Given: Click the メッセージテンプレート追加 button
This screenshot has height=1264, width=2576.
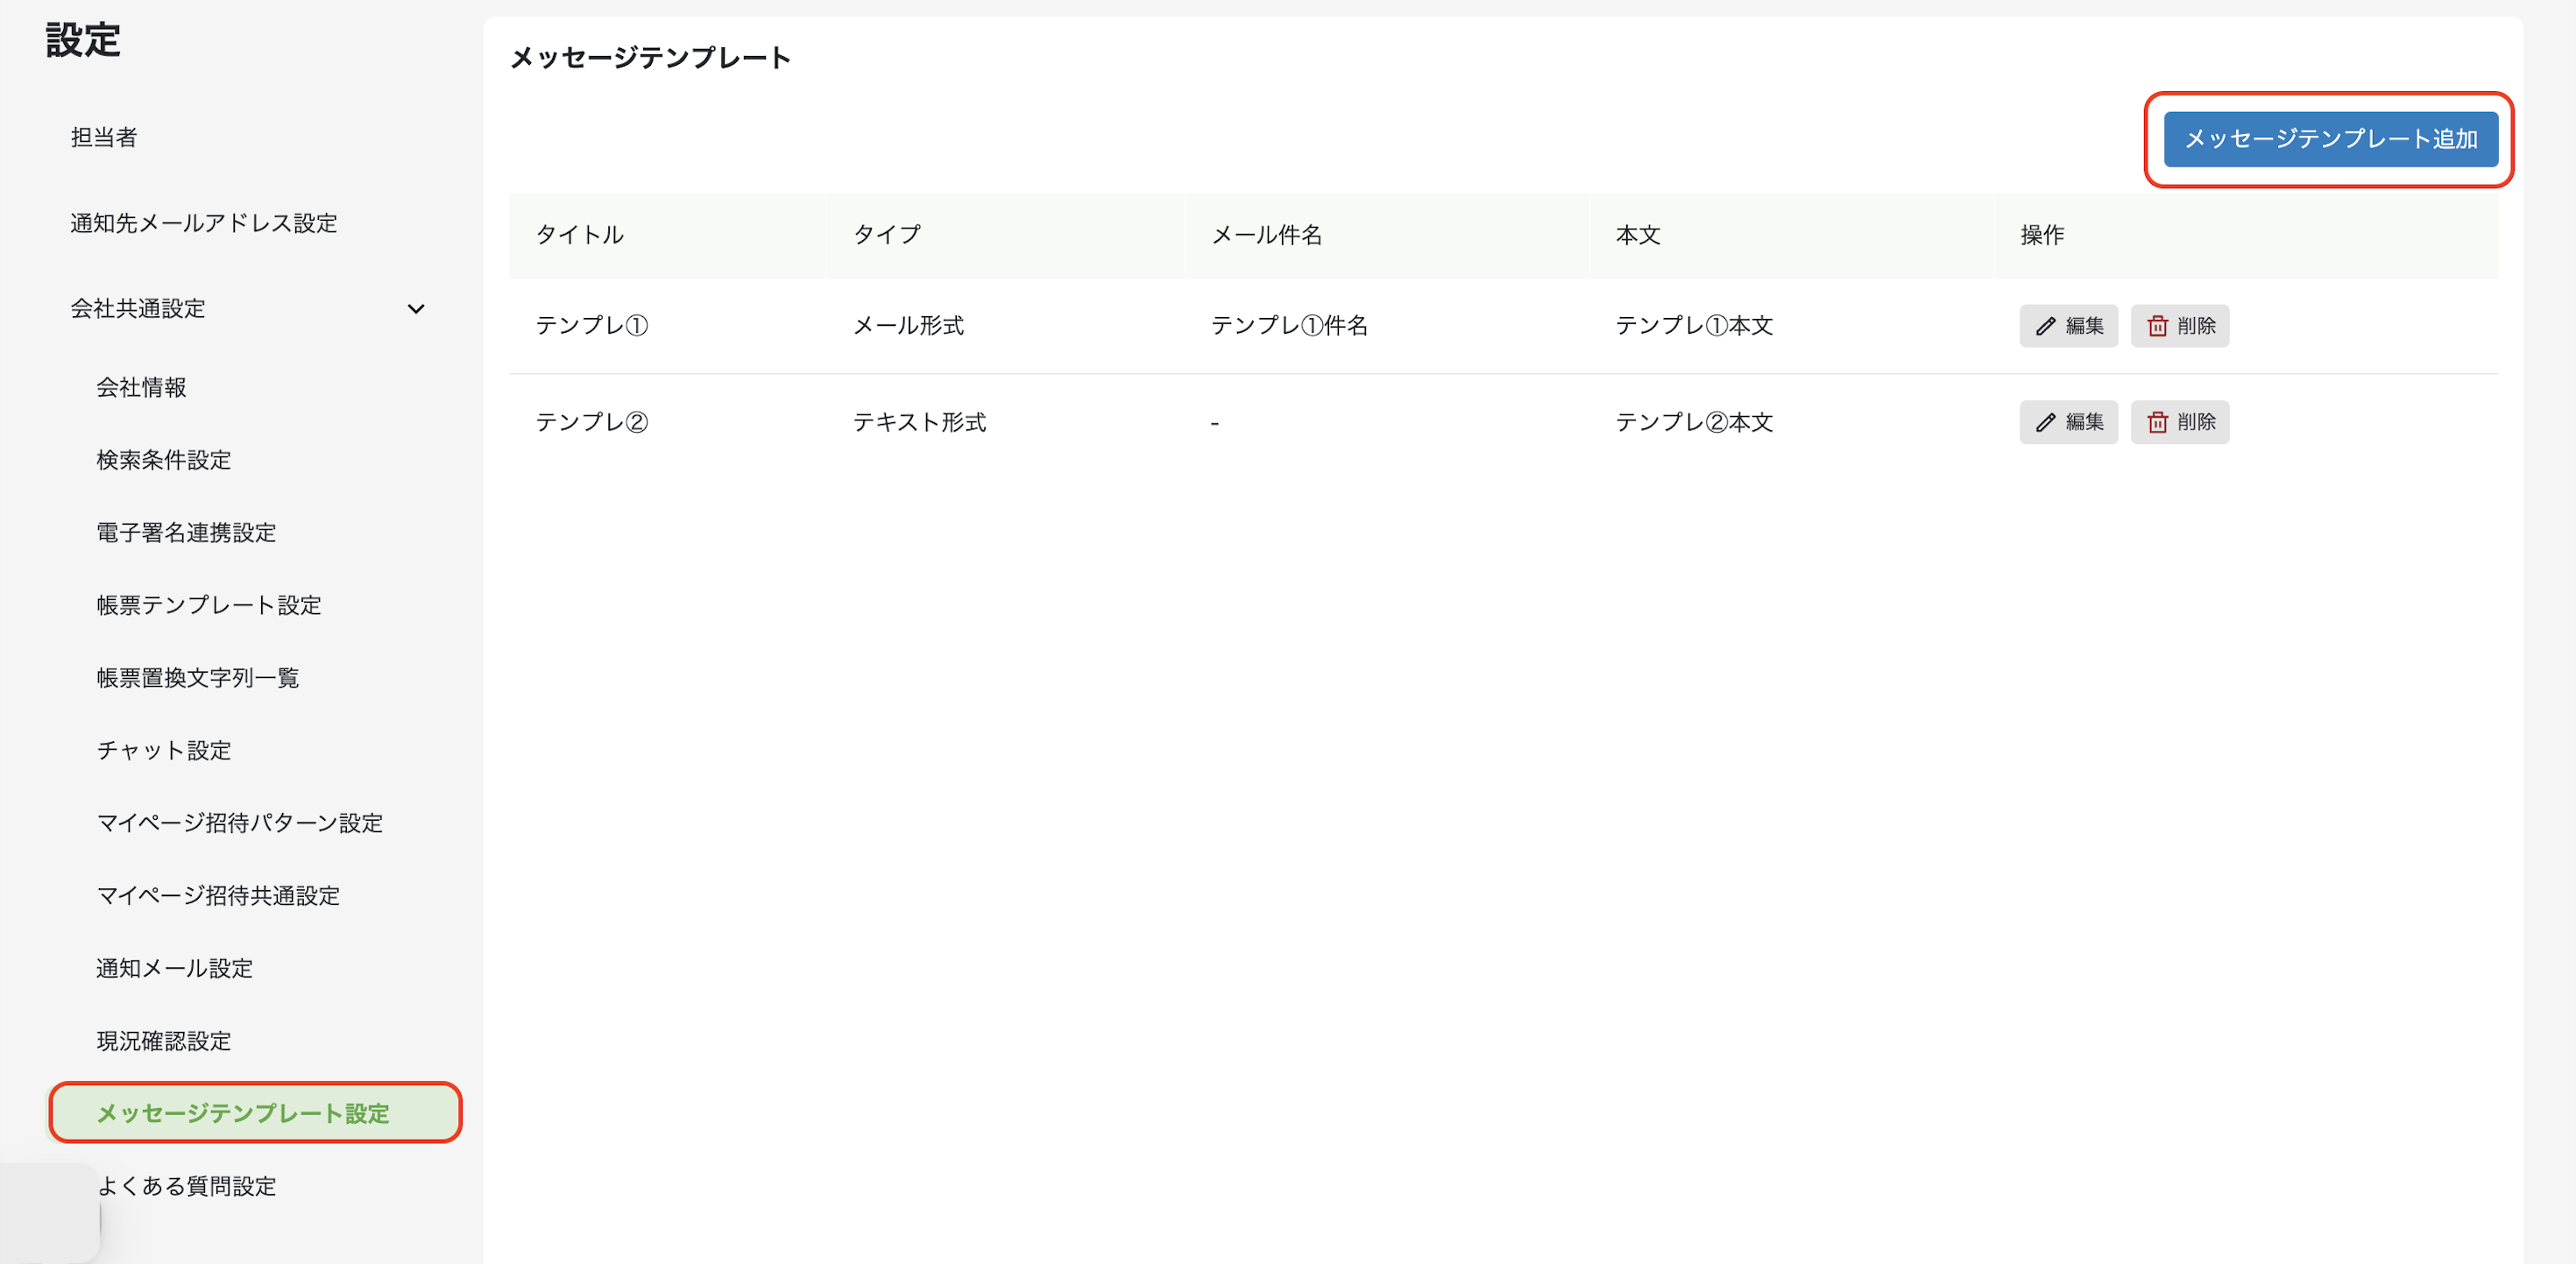Looking at the screenshot, I should [x=2330, y=139].
